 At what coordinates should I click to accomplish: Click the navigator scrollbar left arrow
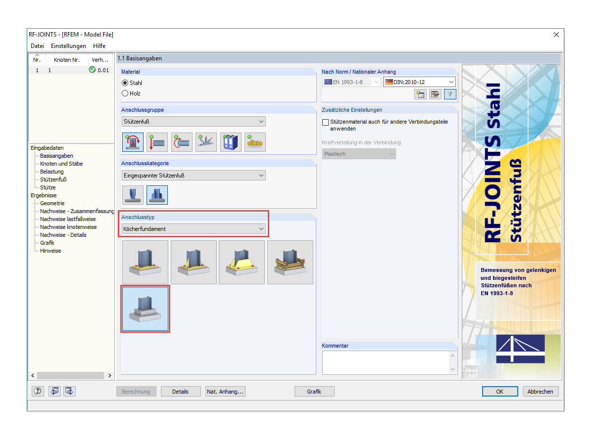pyautogui.click(x=33, y=376)
